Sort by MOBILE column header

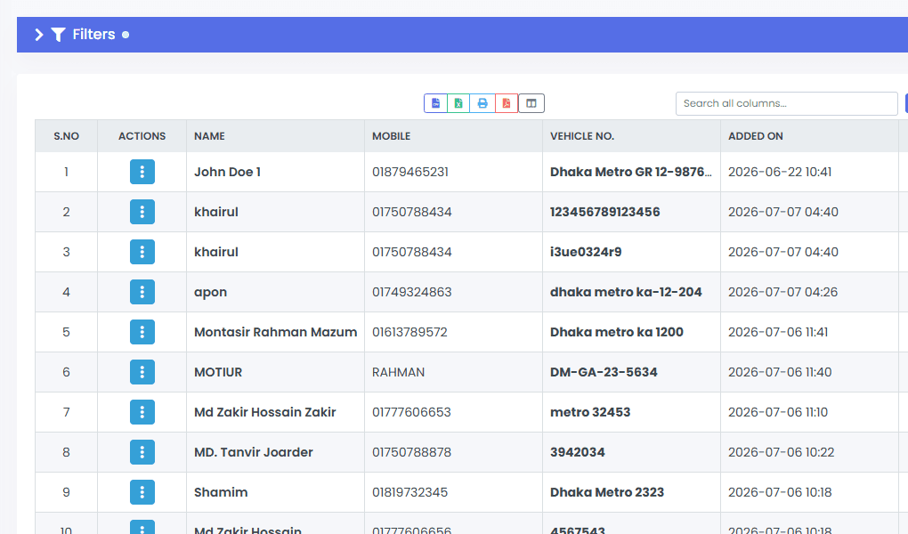pyautogui.click(x=453, y=136)
